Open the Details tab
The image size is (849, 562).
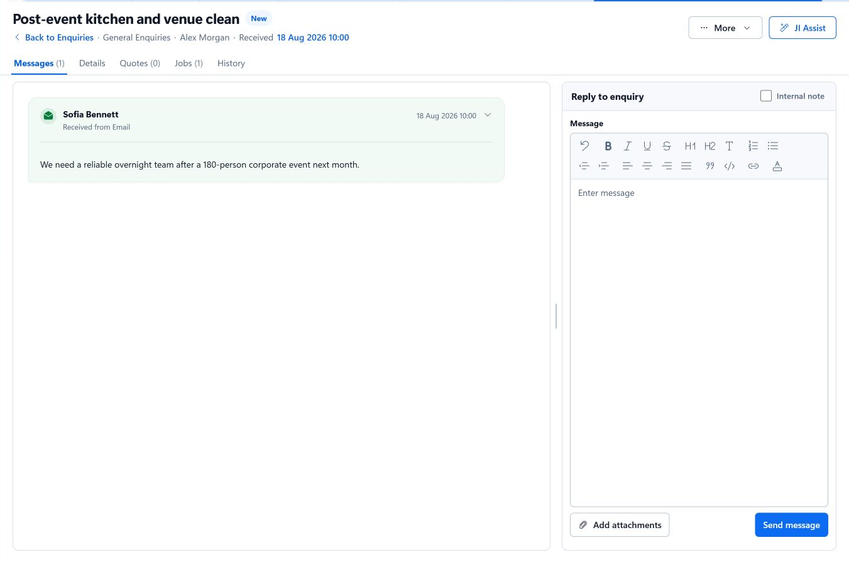coord(92,63)
